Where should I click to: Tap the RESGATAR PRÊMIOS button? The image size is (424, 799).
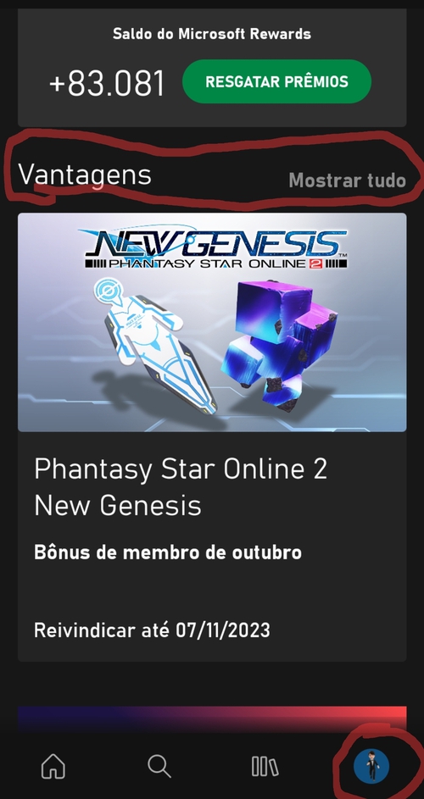276,81
